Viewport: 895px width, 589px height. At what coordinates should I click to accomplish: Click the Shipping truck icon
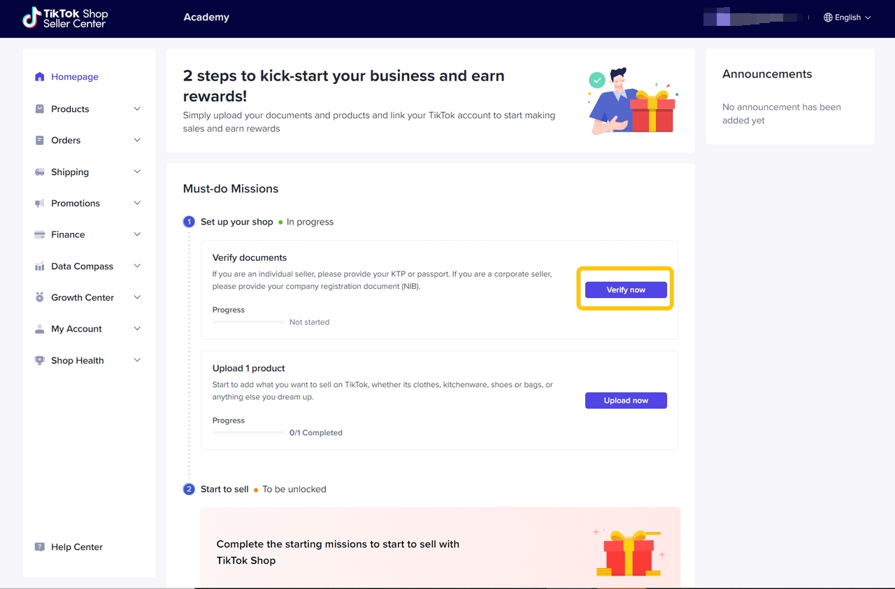click(40, 172)
